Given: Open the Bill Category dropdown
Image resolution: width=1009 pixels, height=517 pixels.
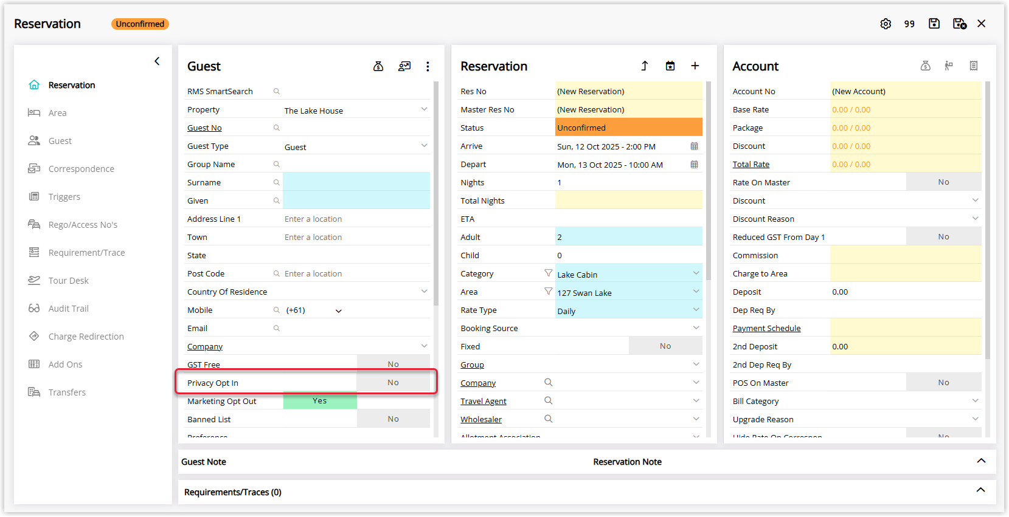Looking at the screenshot, I should (x=976, y=401).
